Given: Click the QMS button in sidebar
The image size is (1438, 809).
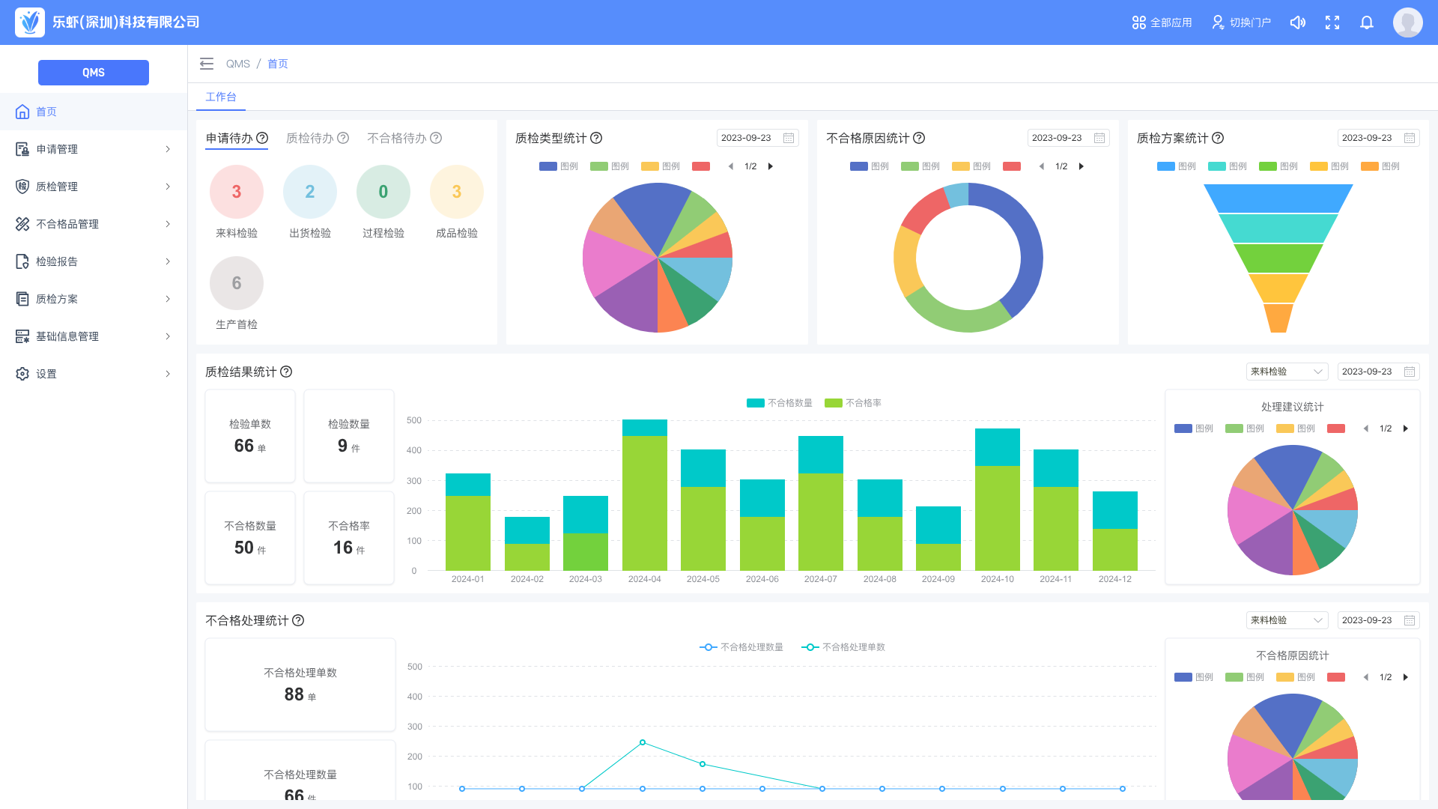Looking at the screenshot, I should coord(94,73).
